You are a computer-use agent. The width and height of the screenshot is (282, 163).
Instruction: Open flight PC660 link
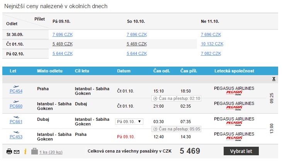point(16,106)
